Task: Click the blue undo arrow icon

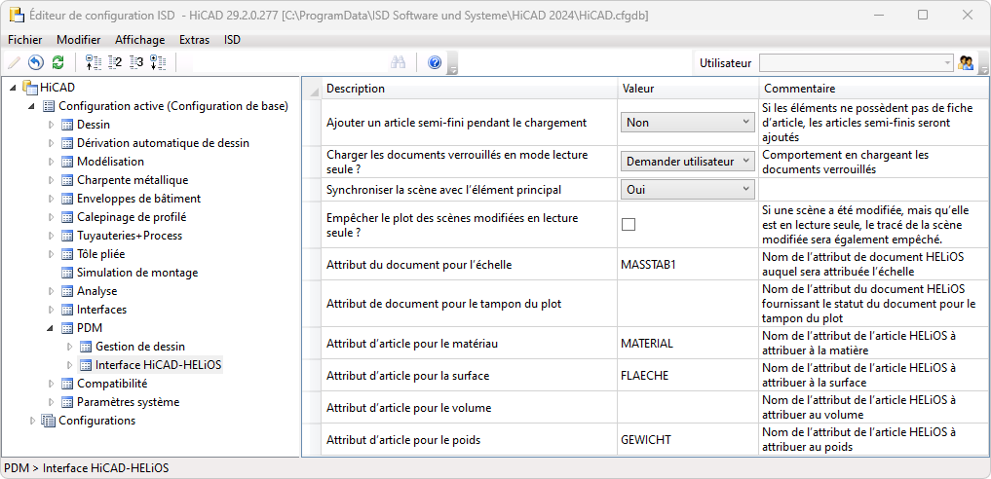Action: 36,62
